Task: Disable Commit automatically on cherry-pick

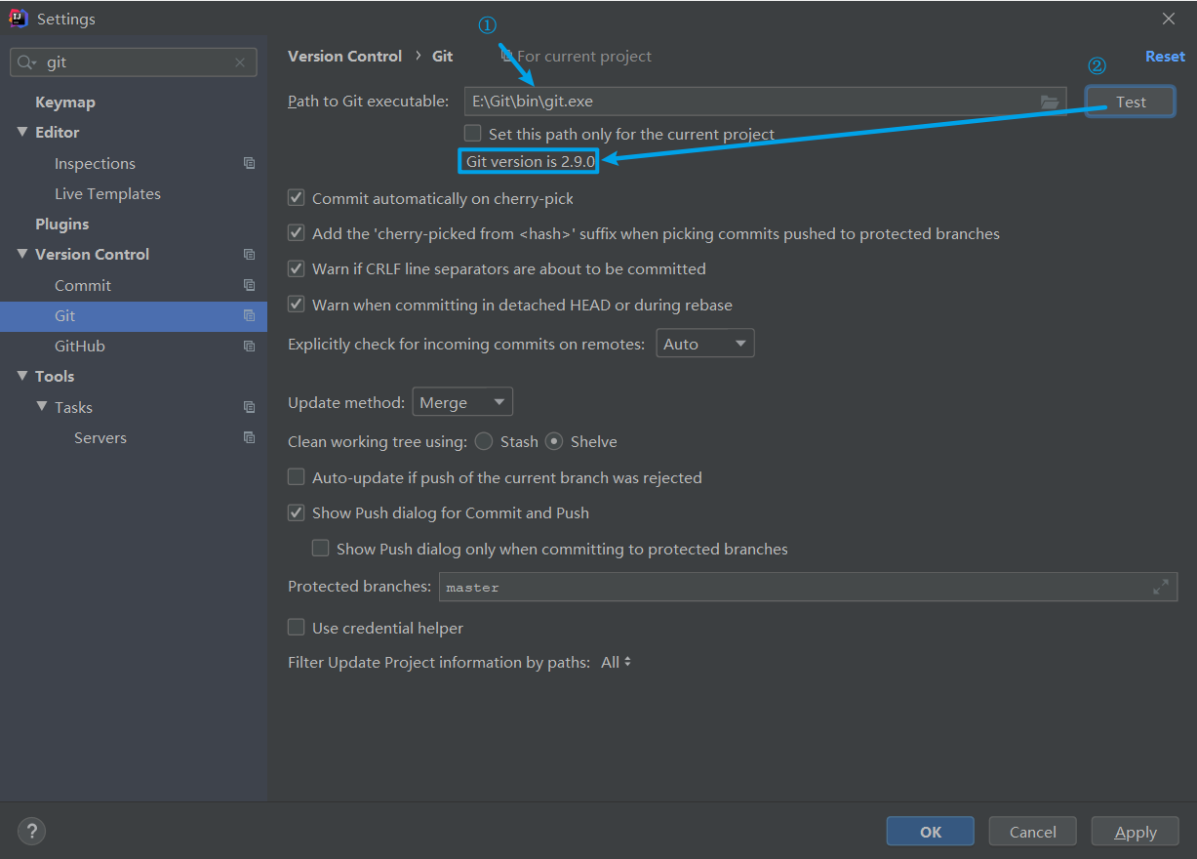Action: 297,198
